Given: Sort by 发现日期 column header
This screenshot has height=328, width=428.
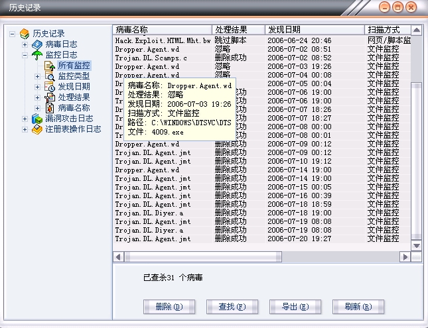Looking at the screenshot, I should 315,30.
